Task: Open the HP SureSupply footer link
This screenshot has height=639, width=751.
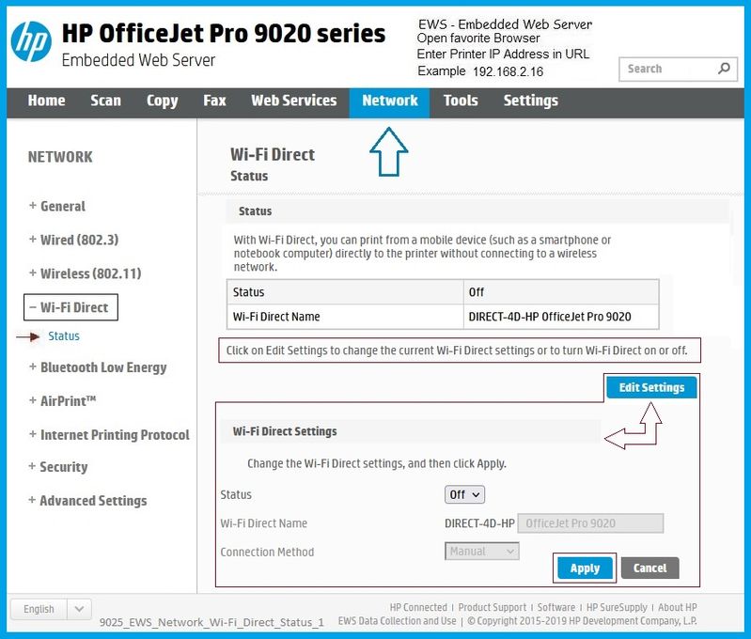Action: pyautogui.click(x=617, y=607)
